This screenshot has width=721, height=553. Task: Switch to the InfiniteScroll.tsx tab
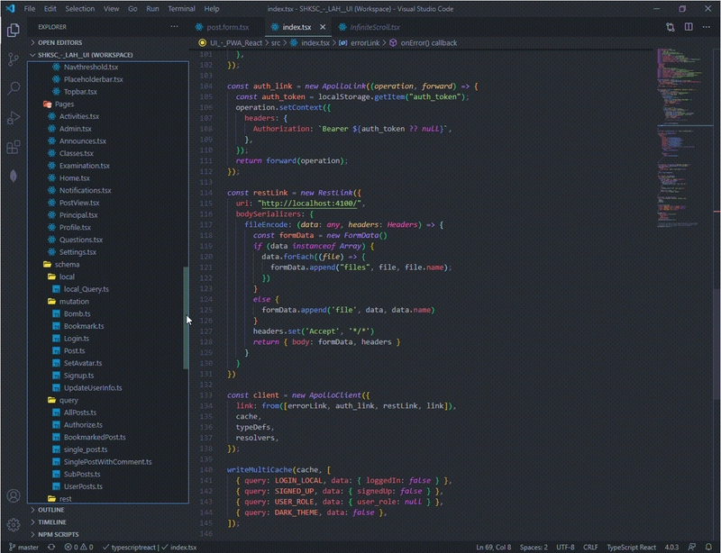click(x=370, y=27)
